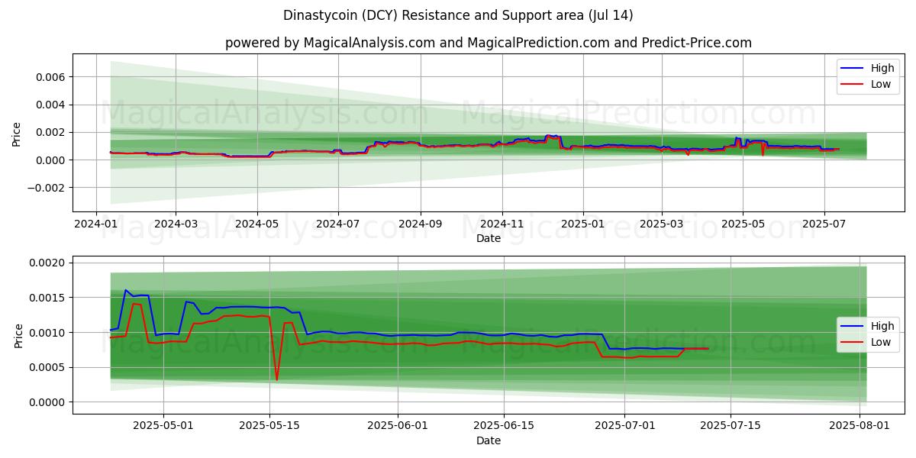This screenshot has width=916, height=458.
Task: Click the '0.0020' y-axis label on the bottom chart
Action: (48, 263)
